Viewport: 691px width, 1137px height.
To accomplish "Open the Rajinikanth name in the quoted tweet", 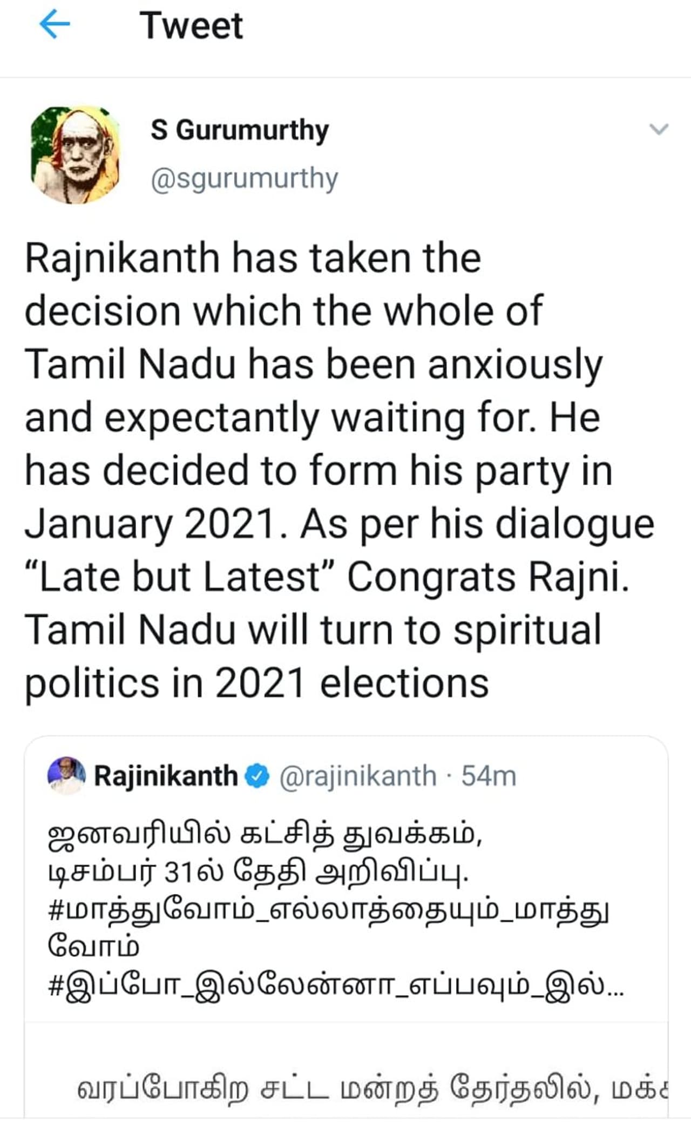I will 166,776.
